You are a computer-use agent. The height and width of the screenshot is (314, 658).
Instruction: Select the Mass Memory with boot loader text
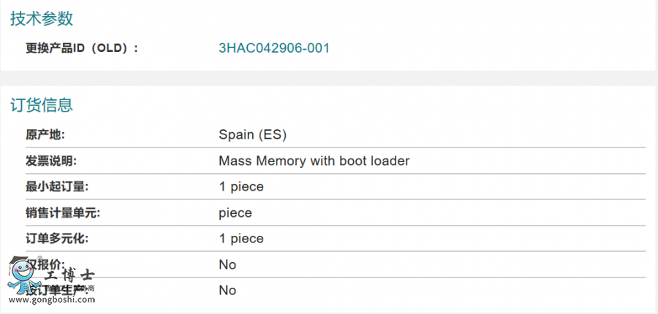[x=314, y=161]
